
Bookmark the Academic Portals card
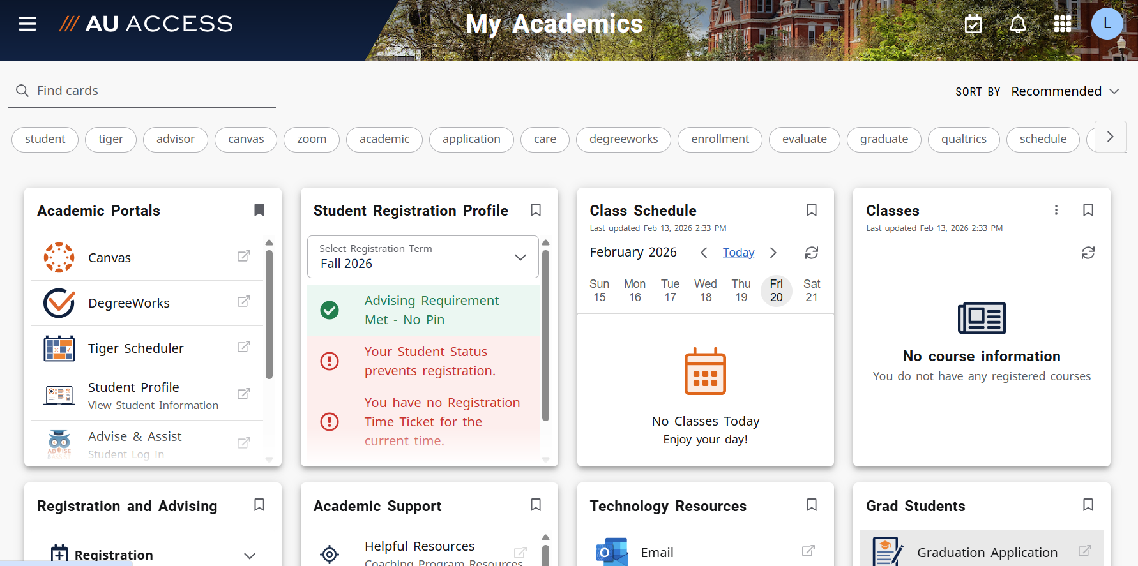click(259, 210)
